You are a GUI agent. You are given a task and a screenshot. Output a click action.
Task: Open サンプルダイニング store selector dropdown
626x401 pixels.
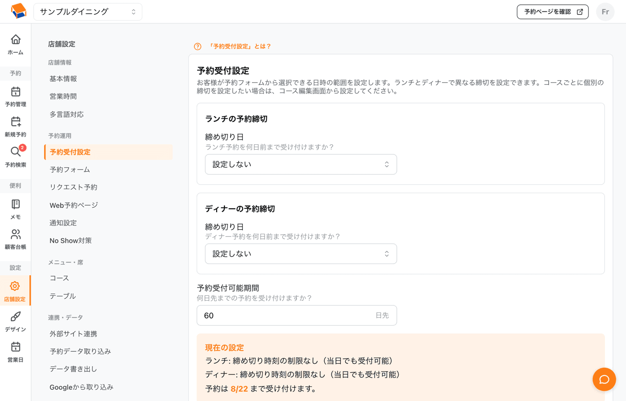click(x=88, y=12)
